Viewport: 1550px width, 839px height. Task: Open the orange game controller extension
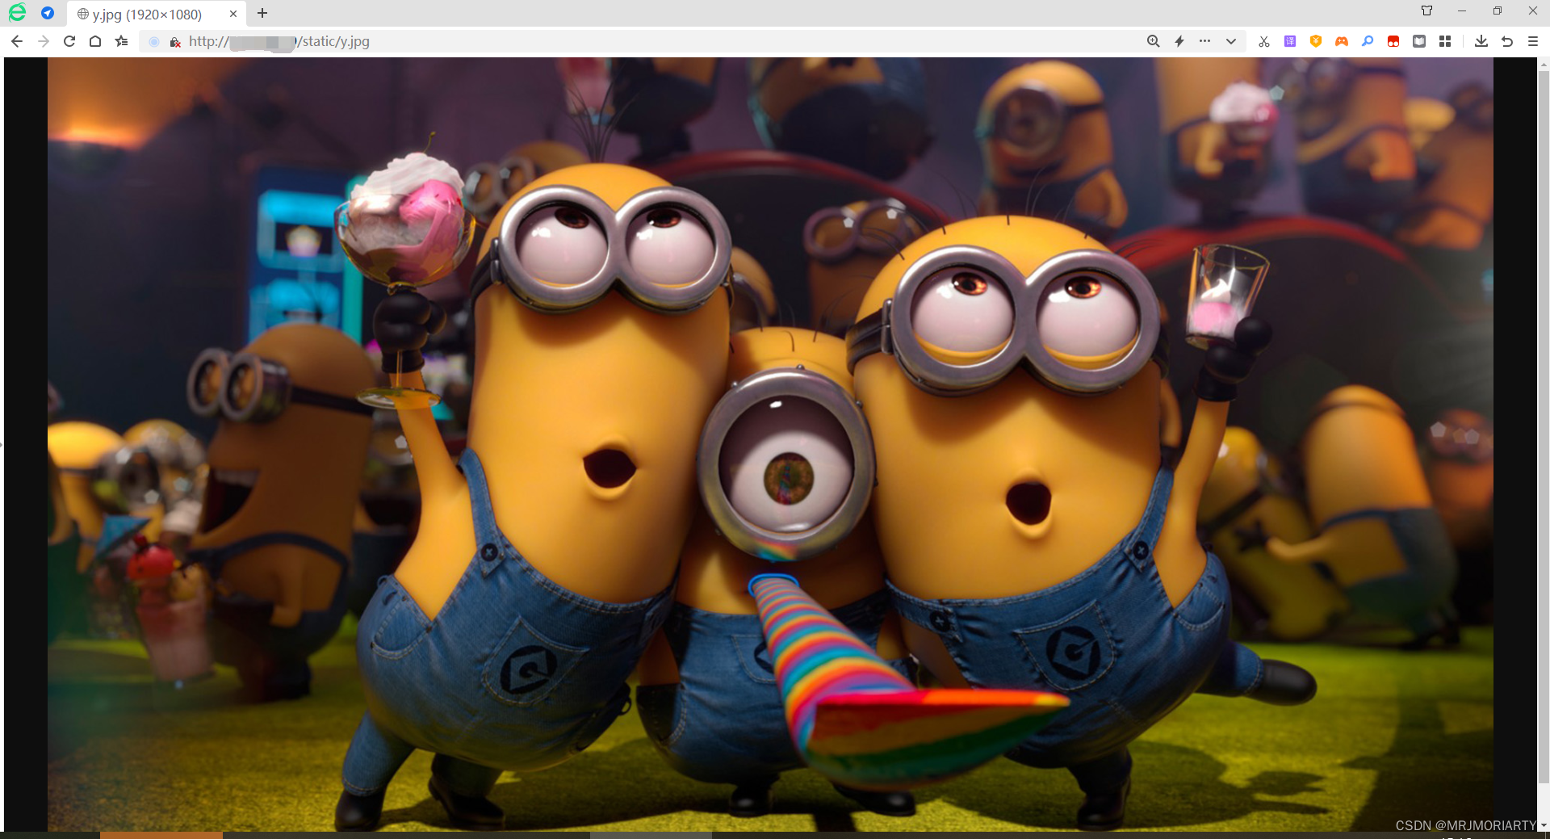point(1342,41)
